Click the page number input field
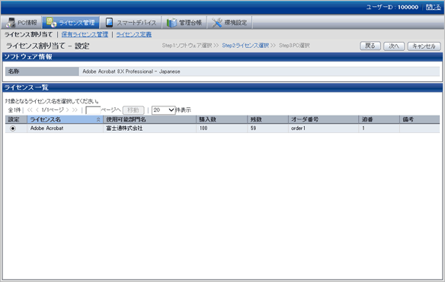This screenshot has height=282, width=445. [93, 110]
